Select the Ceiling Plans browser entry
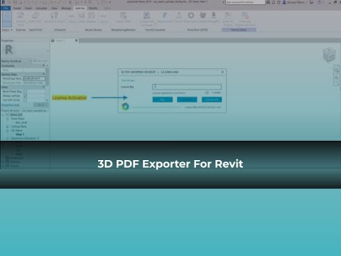Viewport: 341px width, 256px height. point(18,127)
